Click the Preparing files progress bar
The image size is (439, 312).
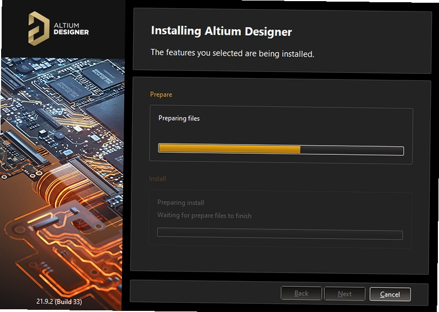point(281,149)
